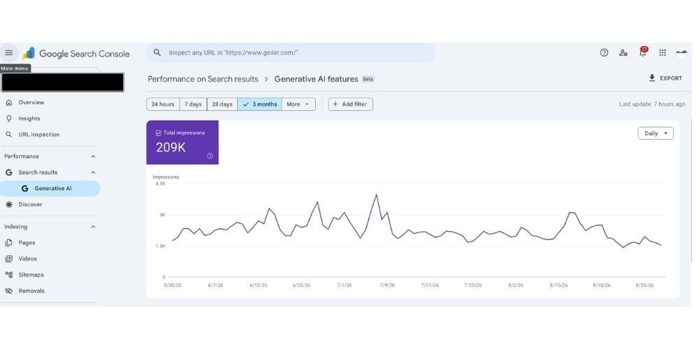Collapse the Performance section chevron
This screenshot has width=699, height=349.
[93, 156]
